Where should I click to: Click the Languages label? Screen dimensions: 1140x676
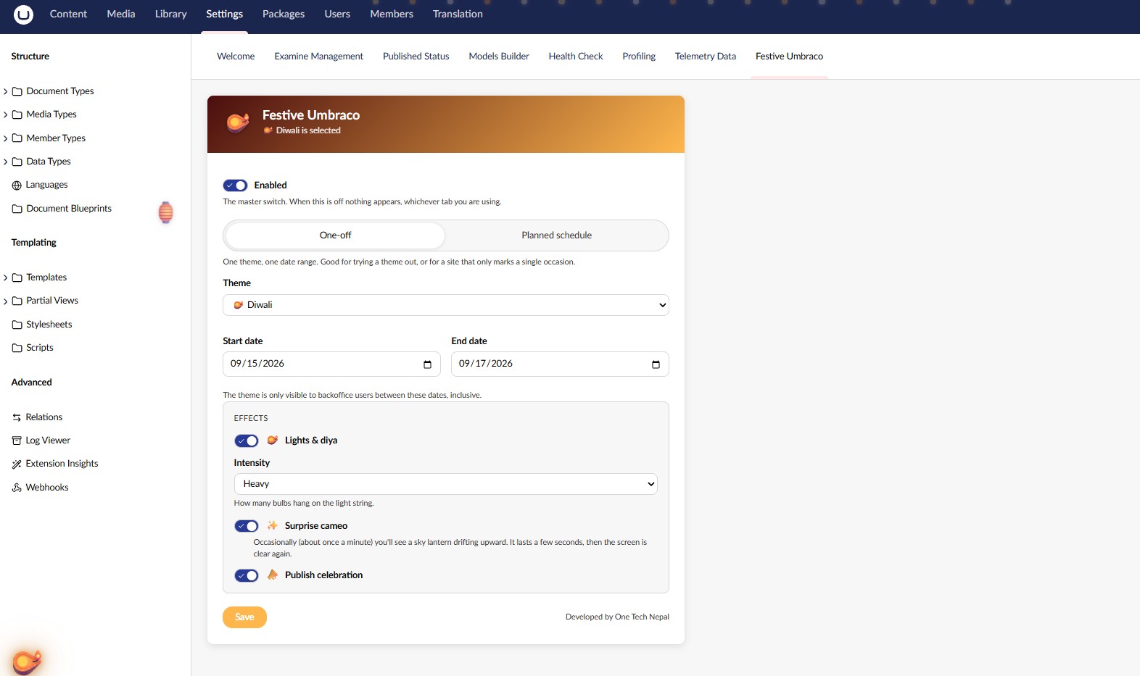[46, 185]
